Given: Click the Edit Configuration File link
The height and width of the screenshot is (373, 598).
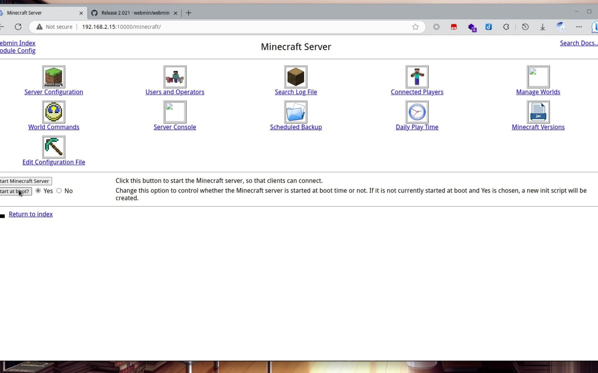Looking at the screenshot, I should click(x=54, y=162).
